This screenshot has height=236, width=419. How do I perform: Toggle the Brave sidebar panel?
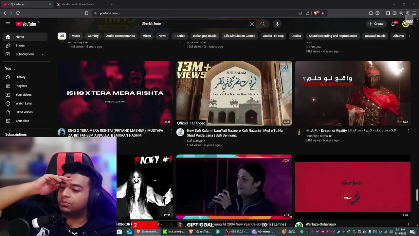tap(388, 13)
